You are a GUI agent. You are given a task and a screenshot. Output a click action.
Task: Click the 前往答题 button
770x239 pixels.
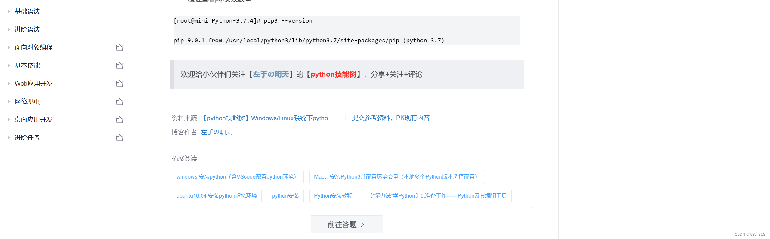pos(347,224)
